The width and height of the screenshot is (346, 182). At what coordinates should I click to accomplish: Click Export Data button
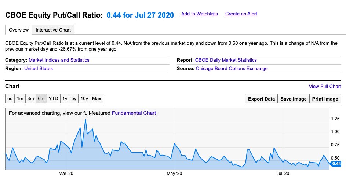coord(262,99)
